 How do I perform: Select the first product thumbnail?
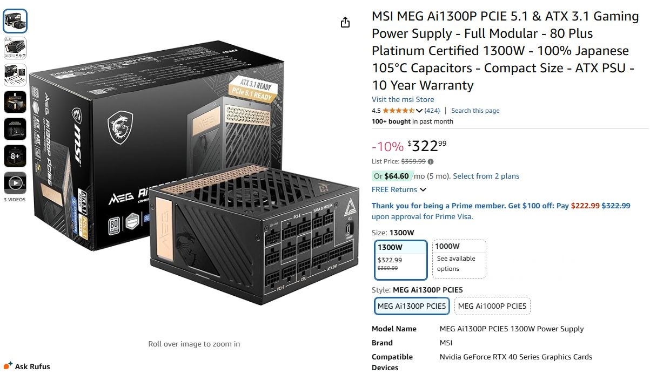15,21
